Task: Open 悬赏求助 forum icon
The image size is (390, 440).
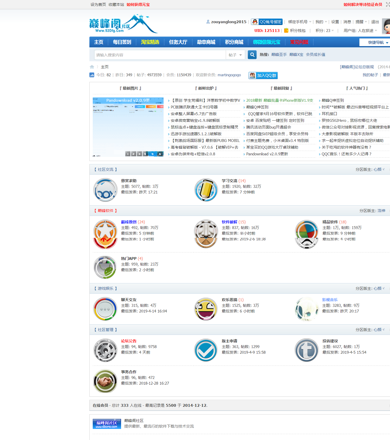Action: [105, 190]
